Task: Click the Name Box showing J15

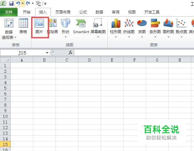Action: (x=23, y=53)
